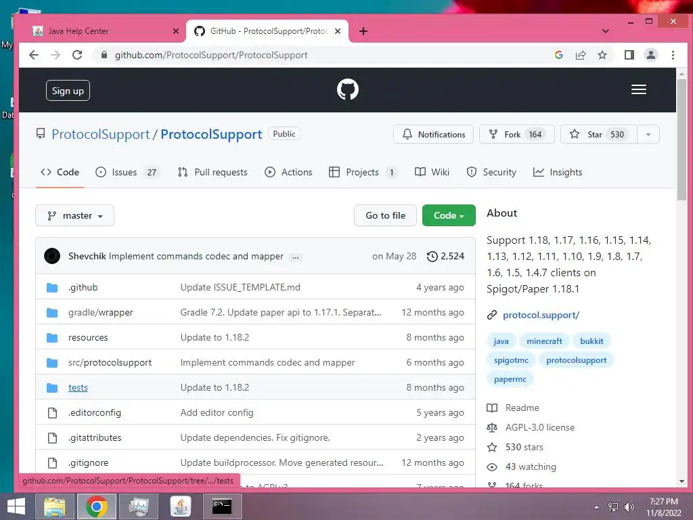
Task: Open the Security tab
Action: pyautogui.click(x=491, y=172)
